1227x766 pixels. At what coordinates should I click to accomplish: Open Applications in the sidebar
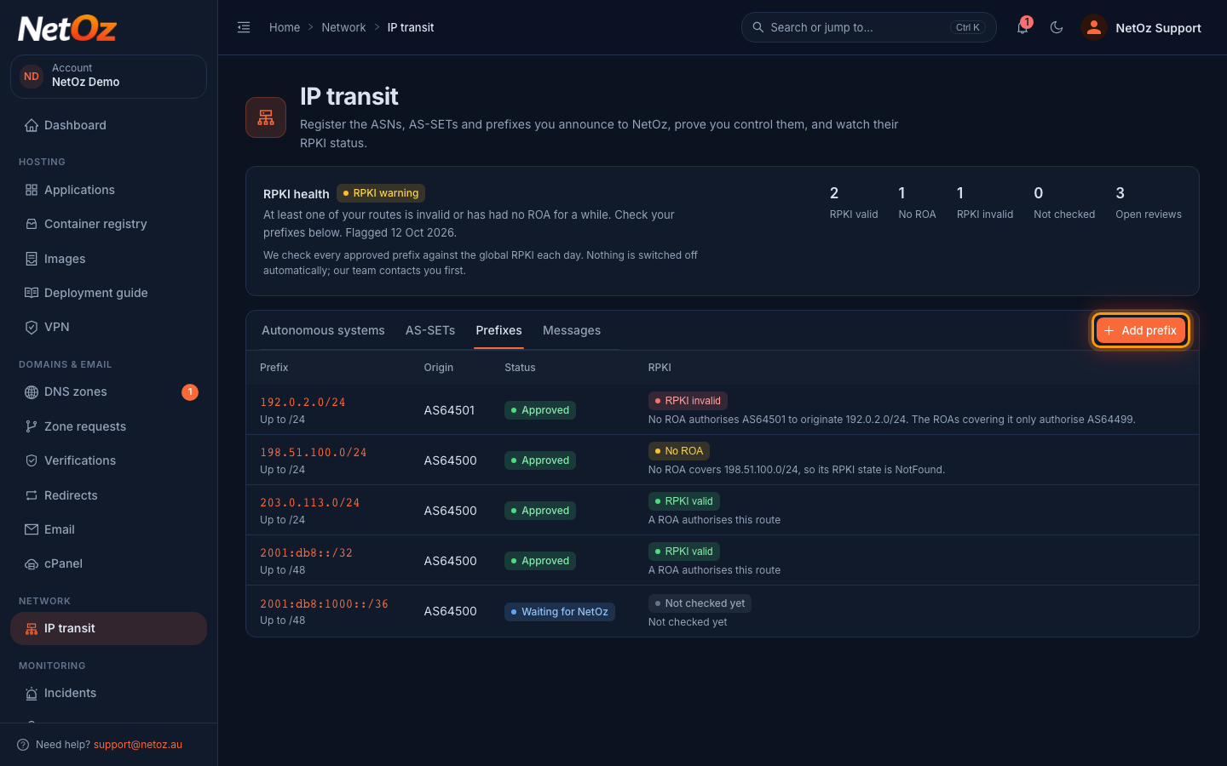108,190
